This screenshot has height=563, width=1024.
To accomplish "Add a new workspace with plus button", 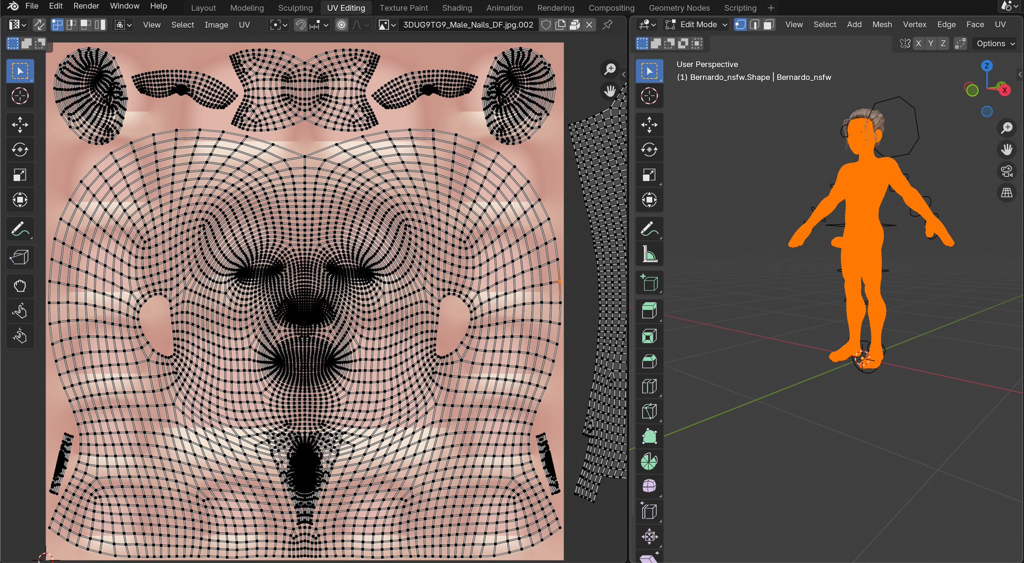I will click(771, 8).
